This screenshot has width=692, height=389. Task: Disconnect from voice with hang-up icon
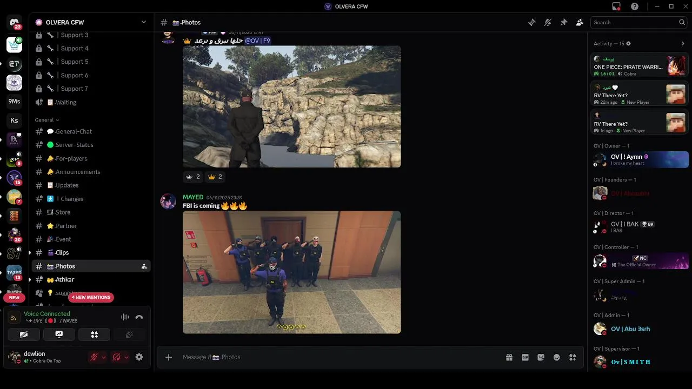coord(139,317)
